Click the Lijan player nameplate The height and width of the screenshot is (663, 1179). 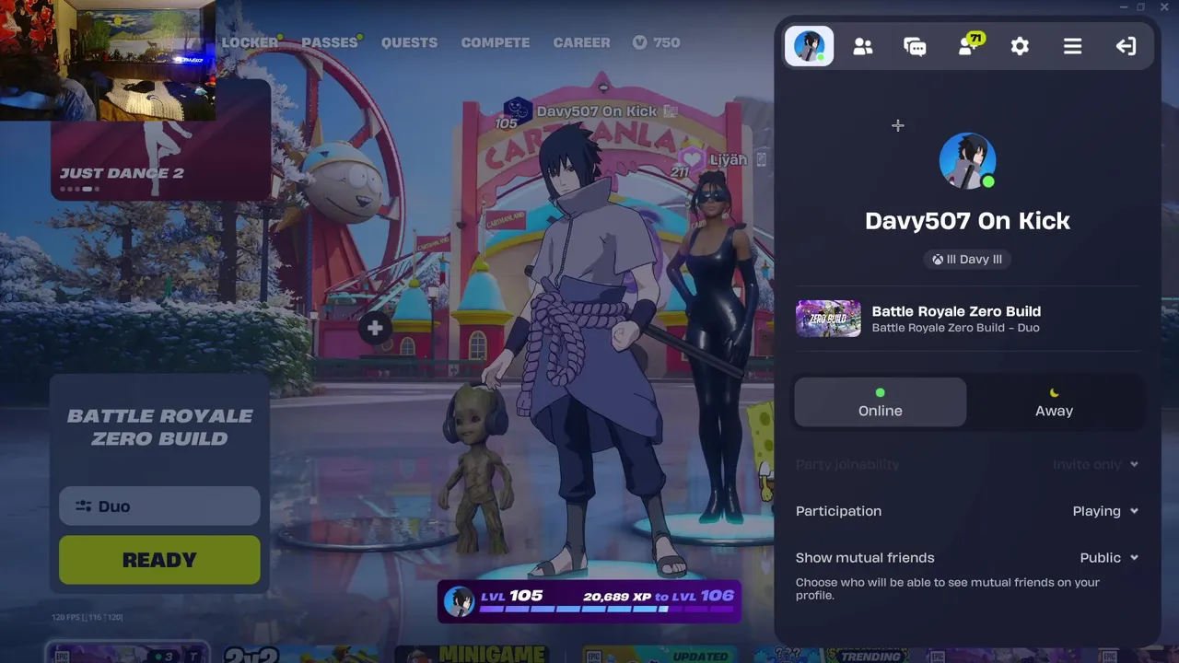click(728, 159)
